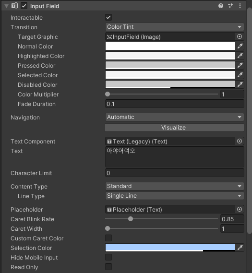Click the Content Type property label
The width and height of the screenshot is (252, 273).
point(29,187)
